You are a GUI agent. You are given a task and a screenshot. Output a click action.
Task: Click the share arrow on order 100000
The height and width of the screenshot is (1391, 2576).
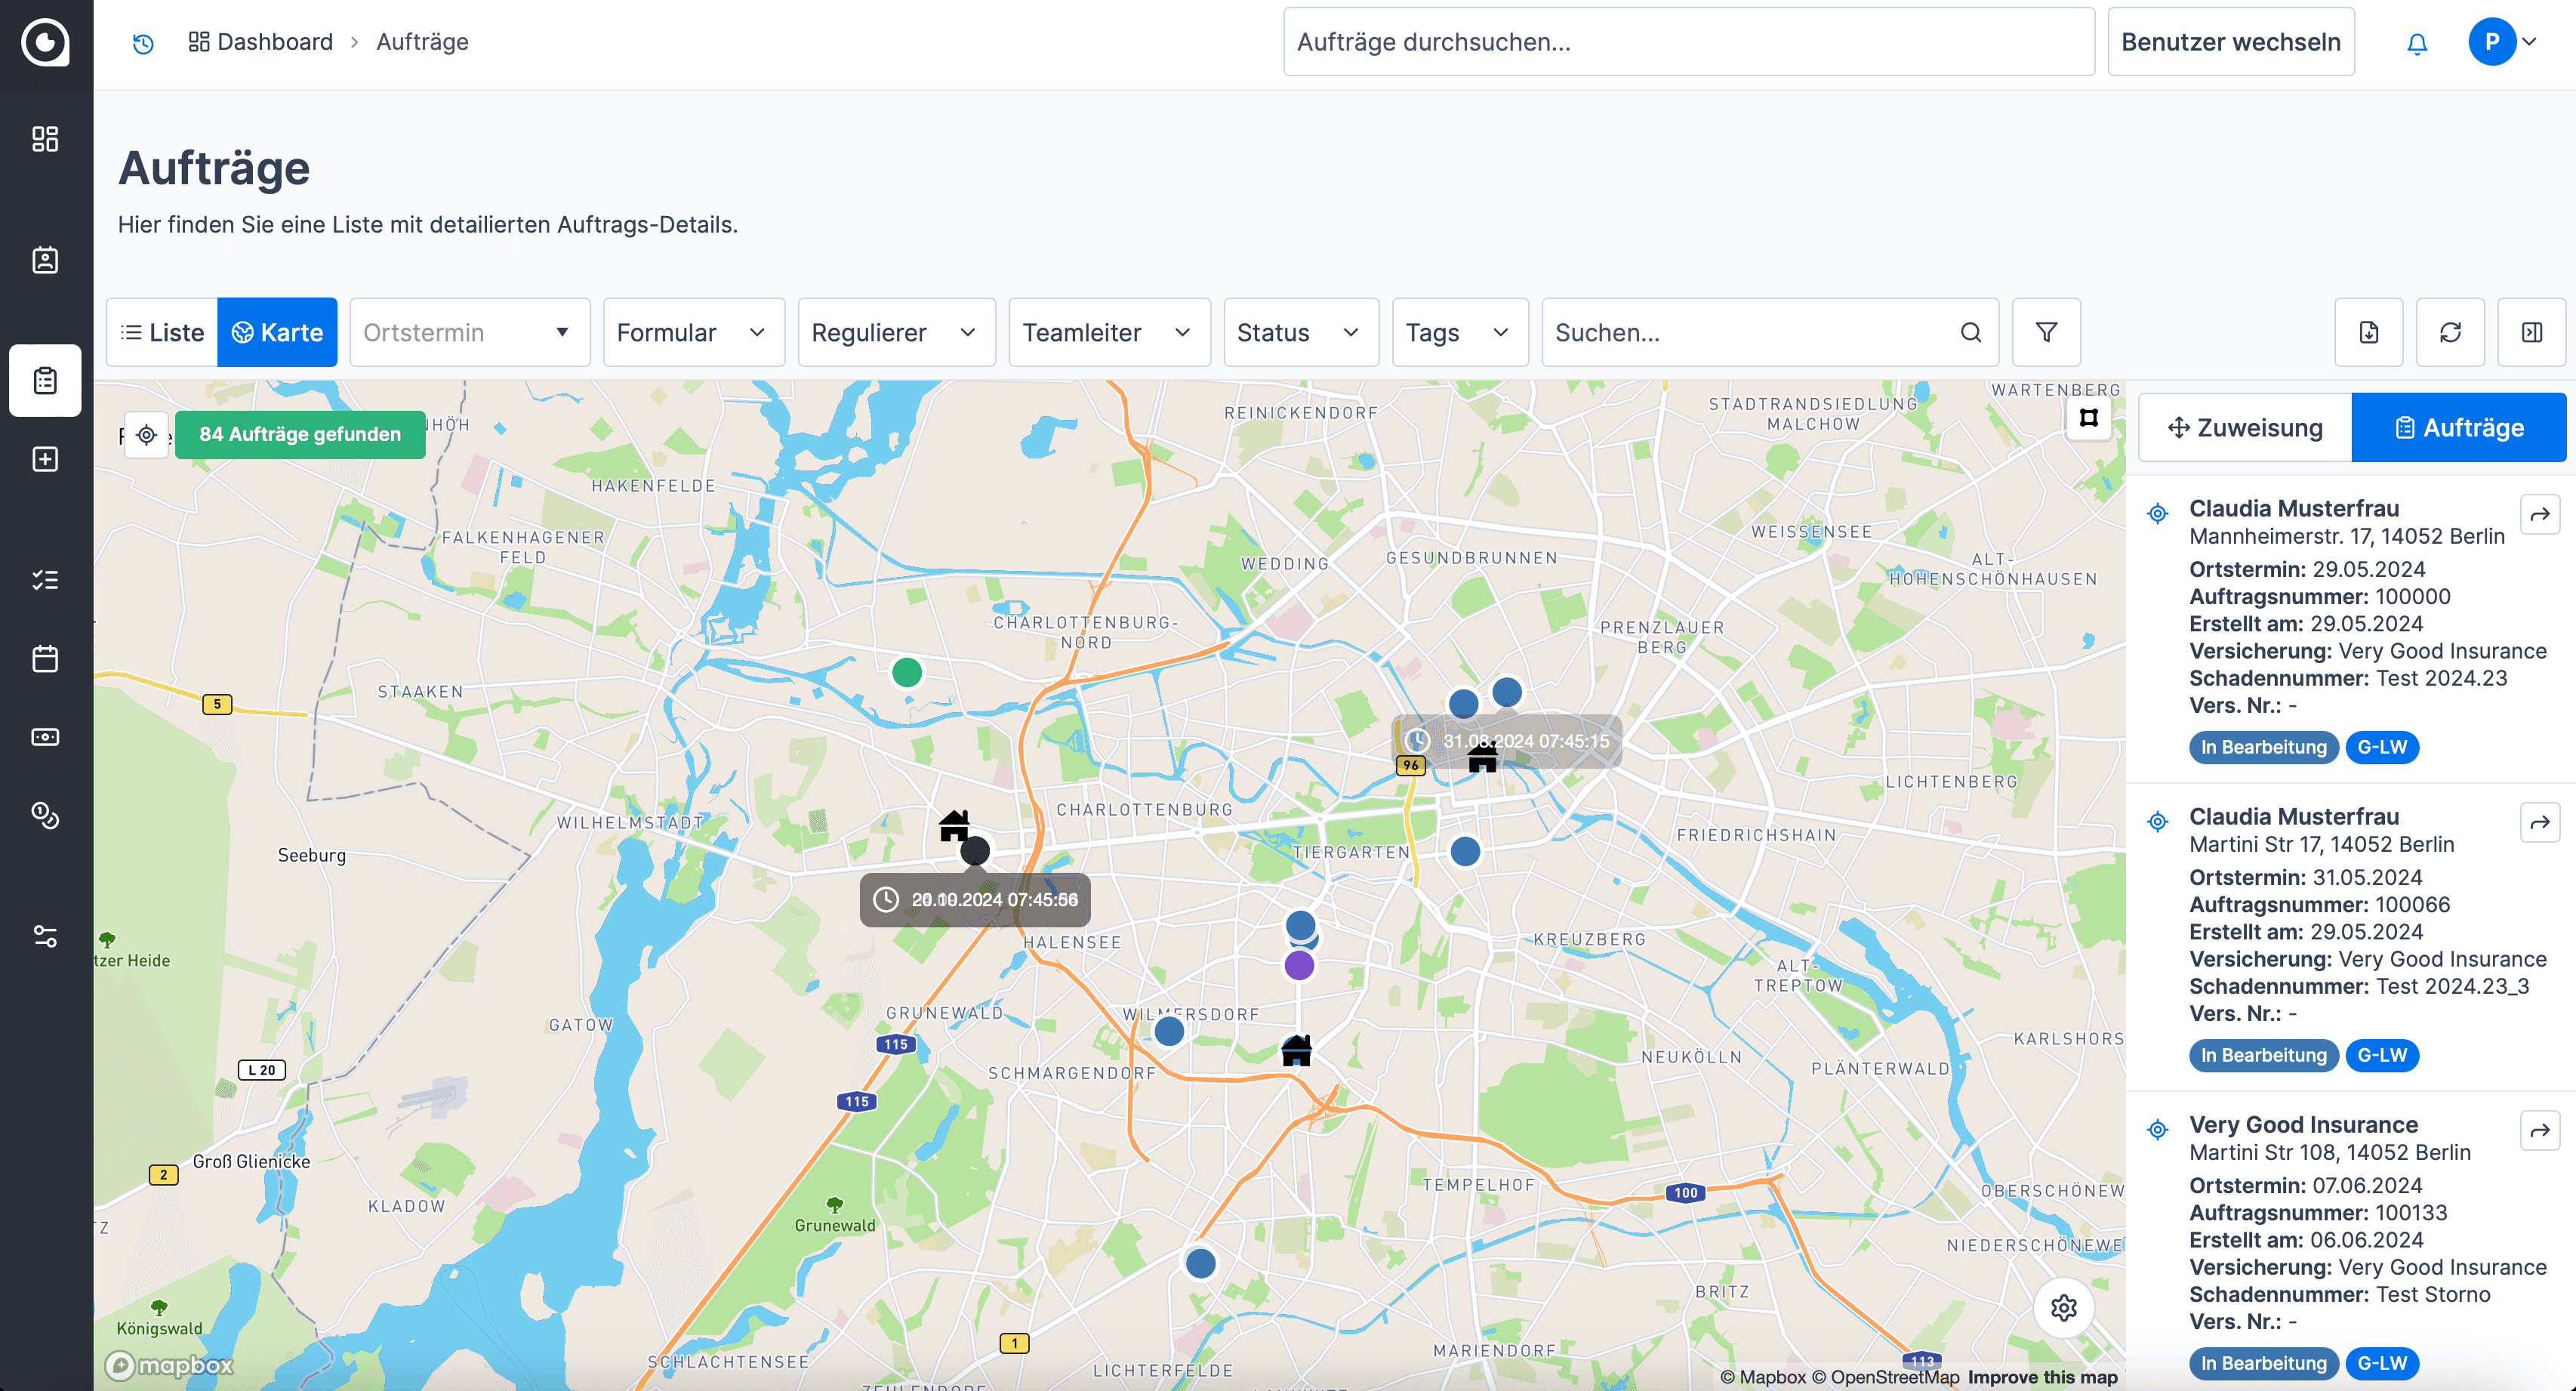(2540, 514)
